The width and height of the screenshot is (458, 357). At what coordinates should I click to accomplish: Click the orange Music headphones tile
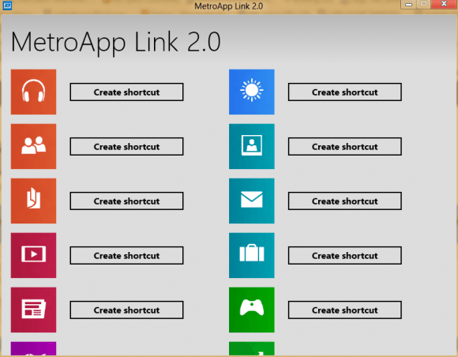33,92
